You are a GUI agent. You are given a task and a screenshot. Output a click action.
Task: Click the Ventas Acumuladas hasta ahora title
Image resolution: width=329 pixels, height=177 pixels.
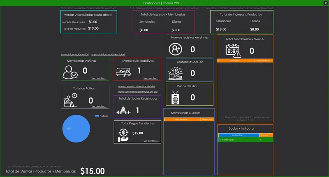coord(88,15)
